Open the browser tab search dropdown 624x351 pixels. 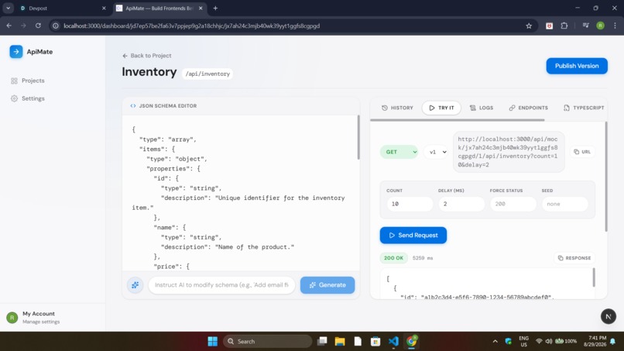pyautogui.click(x=8, y=9)
